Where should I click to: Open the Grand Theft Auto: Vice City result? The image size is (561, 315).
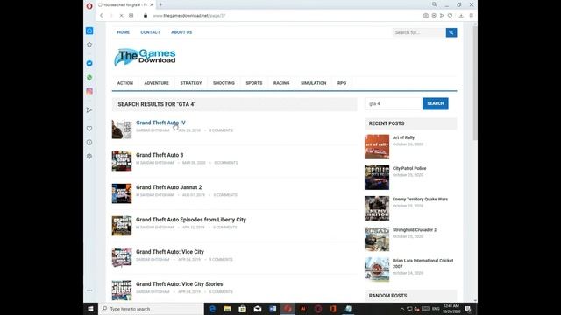point(170,252)
